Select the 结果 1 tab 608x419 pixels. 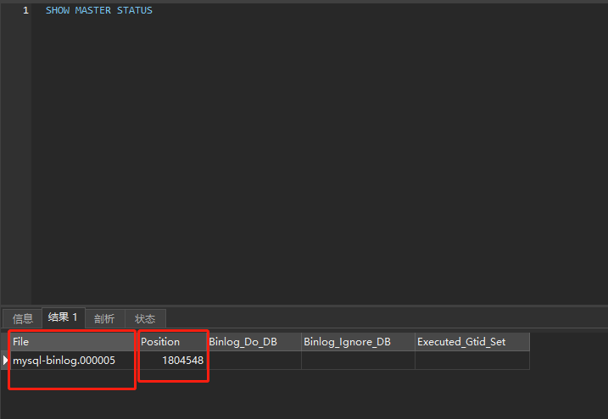point(63,317)
